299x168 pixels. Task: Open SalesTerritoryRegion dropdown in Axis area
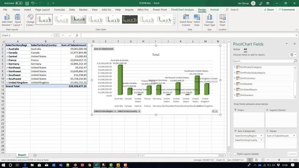[x=261, y=136]
